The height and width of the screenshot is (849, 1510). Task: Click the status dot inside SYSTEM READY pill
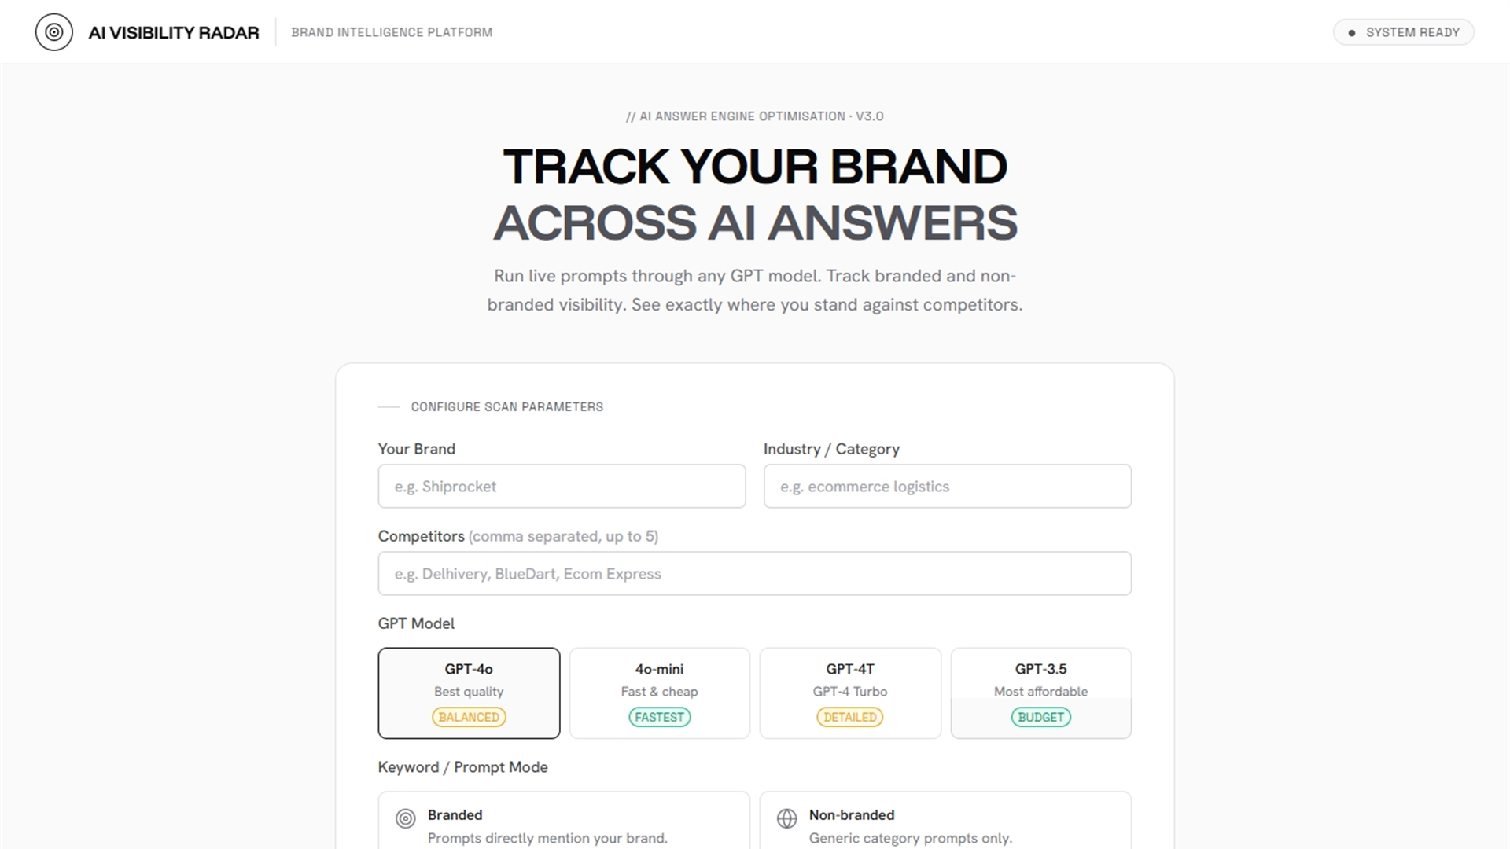point(1352,32)
